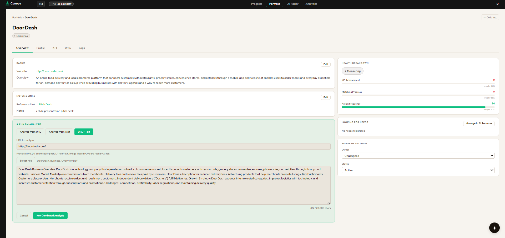Expand the collapsed left sidebar
This screenshot has width=505, height=238.
pos(3,14)
